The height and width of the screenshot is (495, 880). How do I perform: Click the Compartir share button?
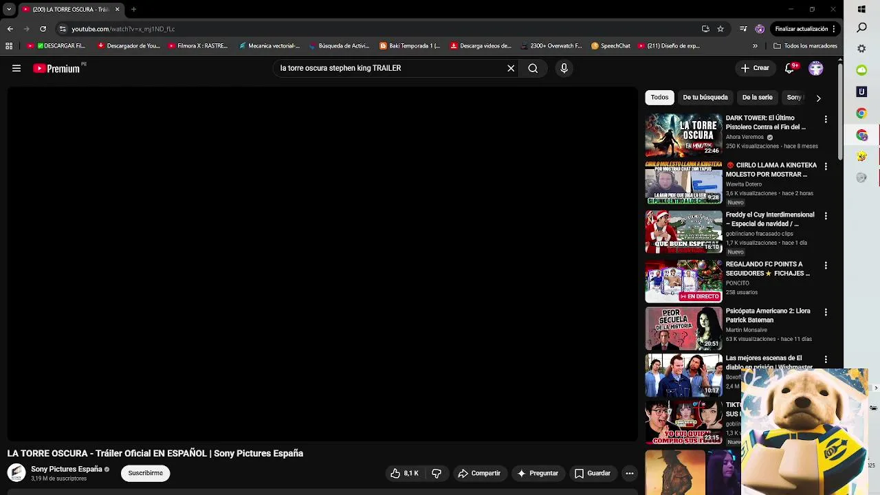(x=479, y=473)
